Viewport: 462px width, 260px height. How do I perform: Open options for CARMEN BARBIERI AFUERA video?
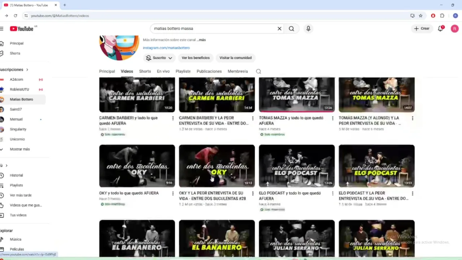[173, 118]
